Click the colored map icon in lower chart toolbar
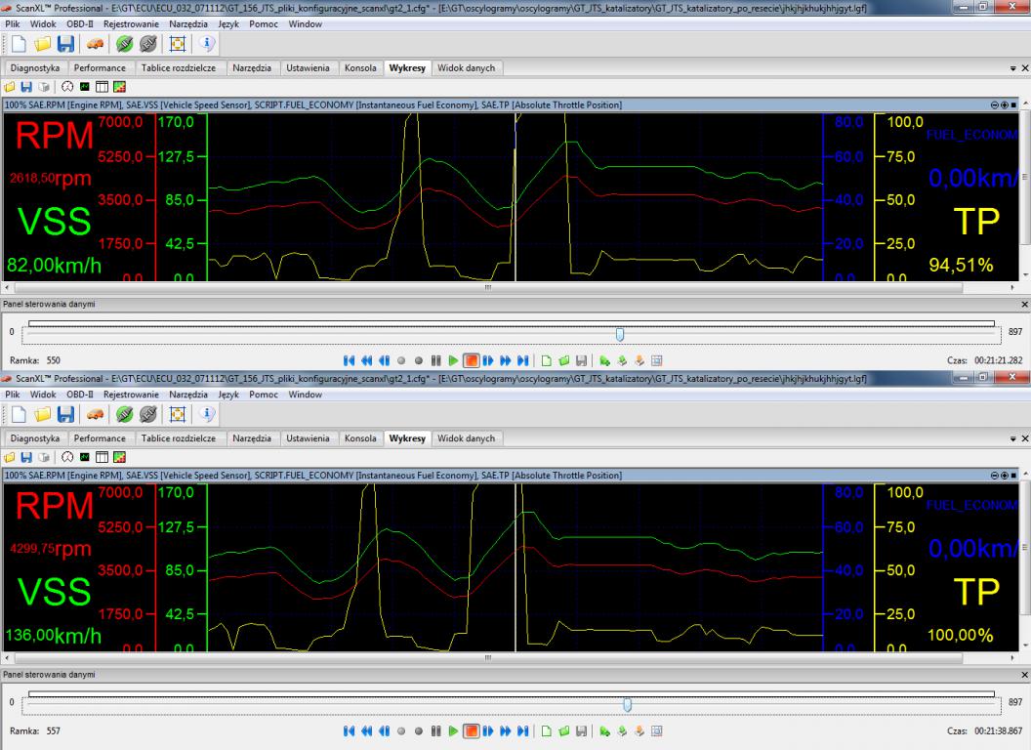The image size is (1031, 750). point(118,458)
